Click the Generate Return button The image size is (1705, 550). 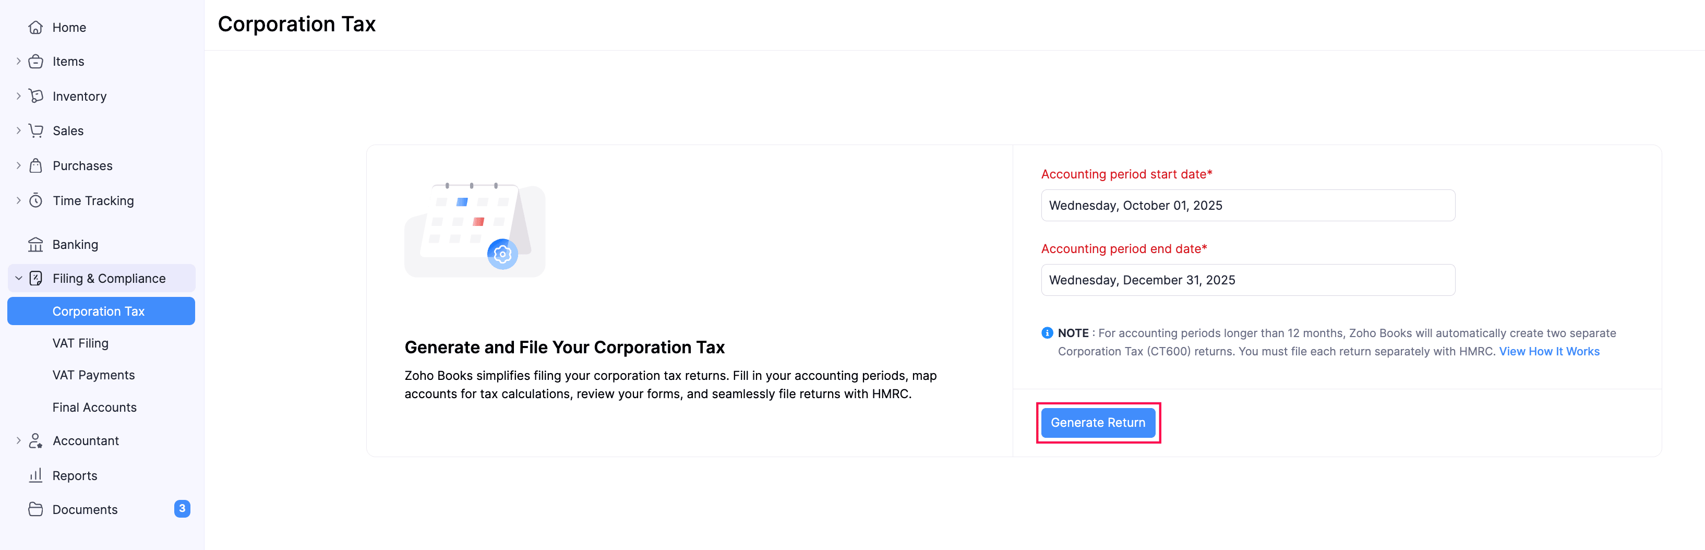click(x=1097, y=422)
